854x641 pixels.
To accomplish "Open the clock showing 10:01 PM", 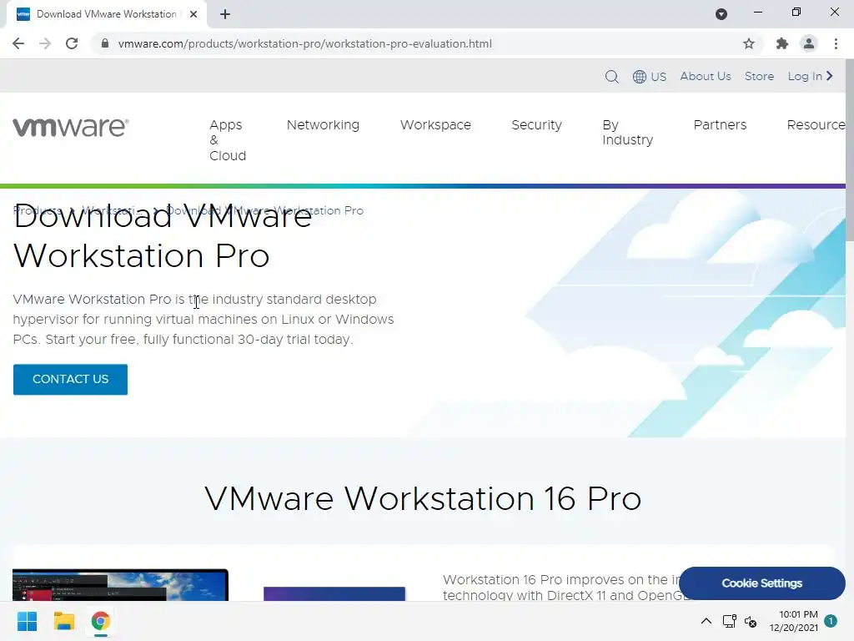I will [x=794, y=621].
